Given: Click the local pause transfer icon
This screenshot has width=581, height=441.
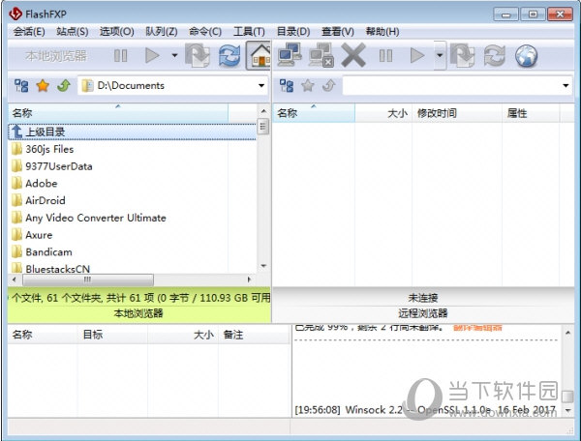Looking at the screenshot, I should click(x=120, y=56).
